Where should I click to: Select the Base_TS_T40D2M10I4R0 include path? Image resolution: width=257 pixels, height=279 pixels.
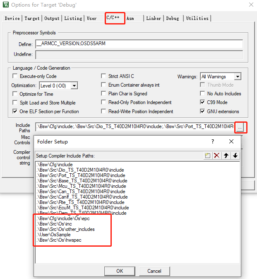pos(82,181)
